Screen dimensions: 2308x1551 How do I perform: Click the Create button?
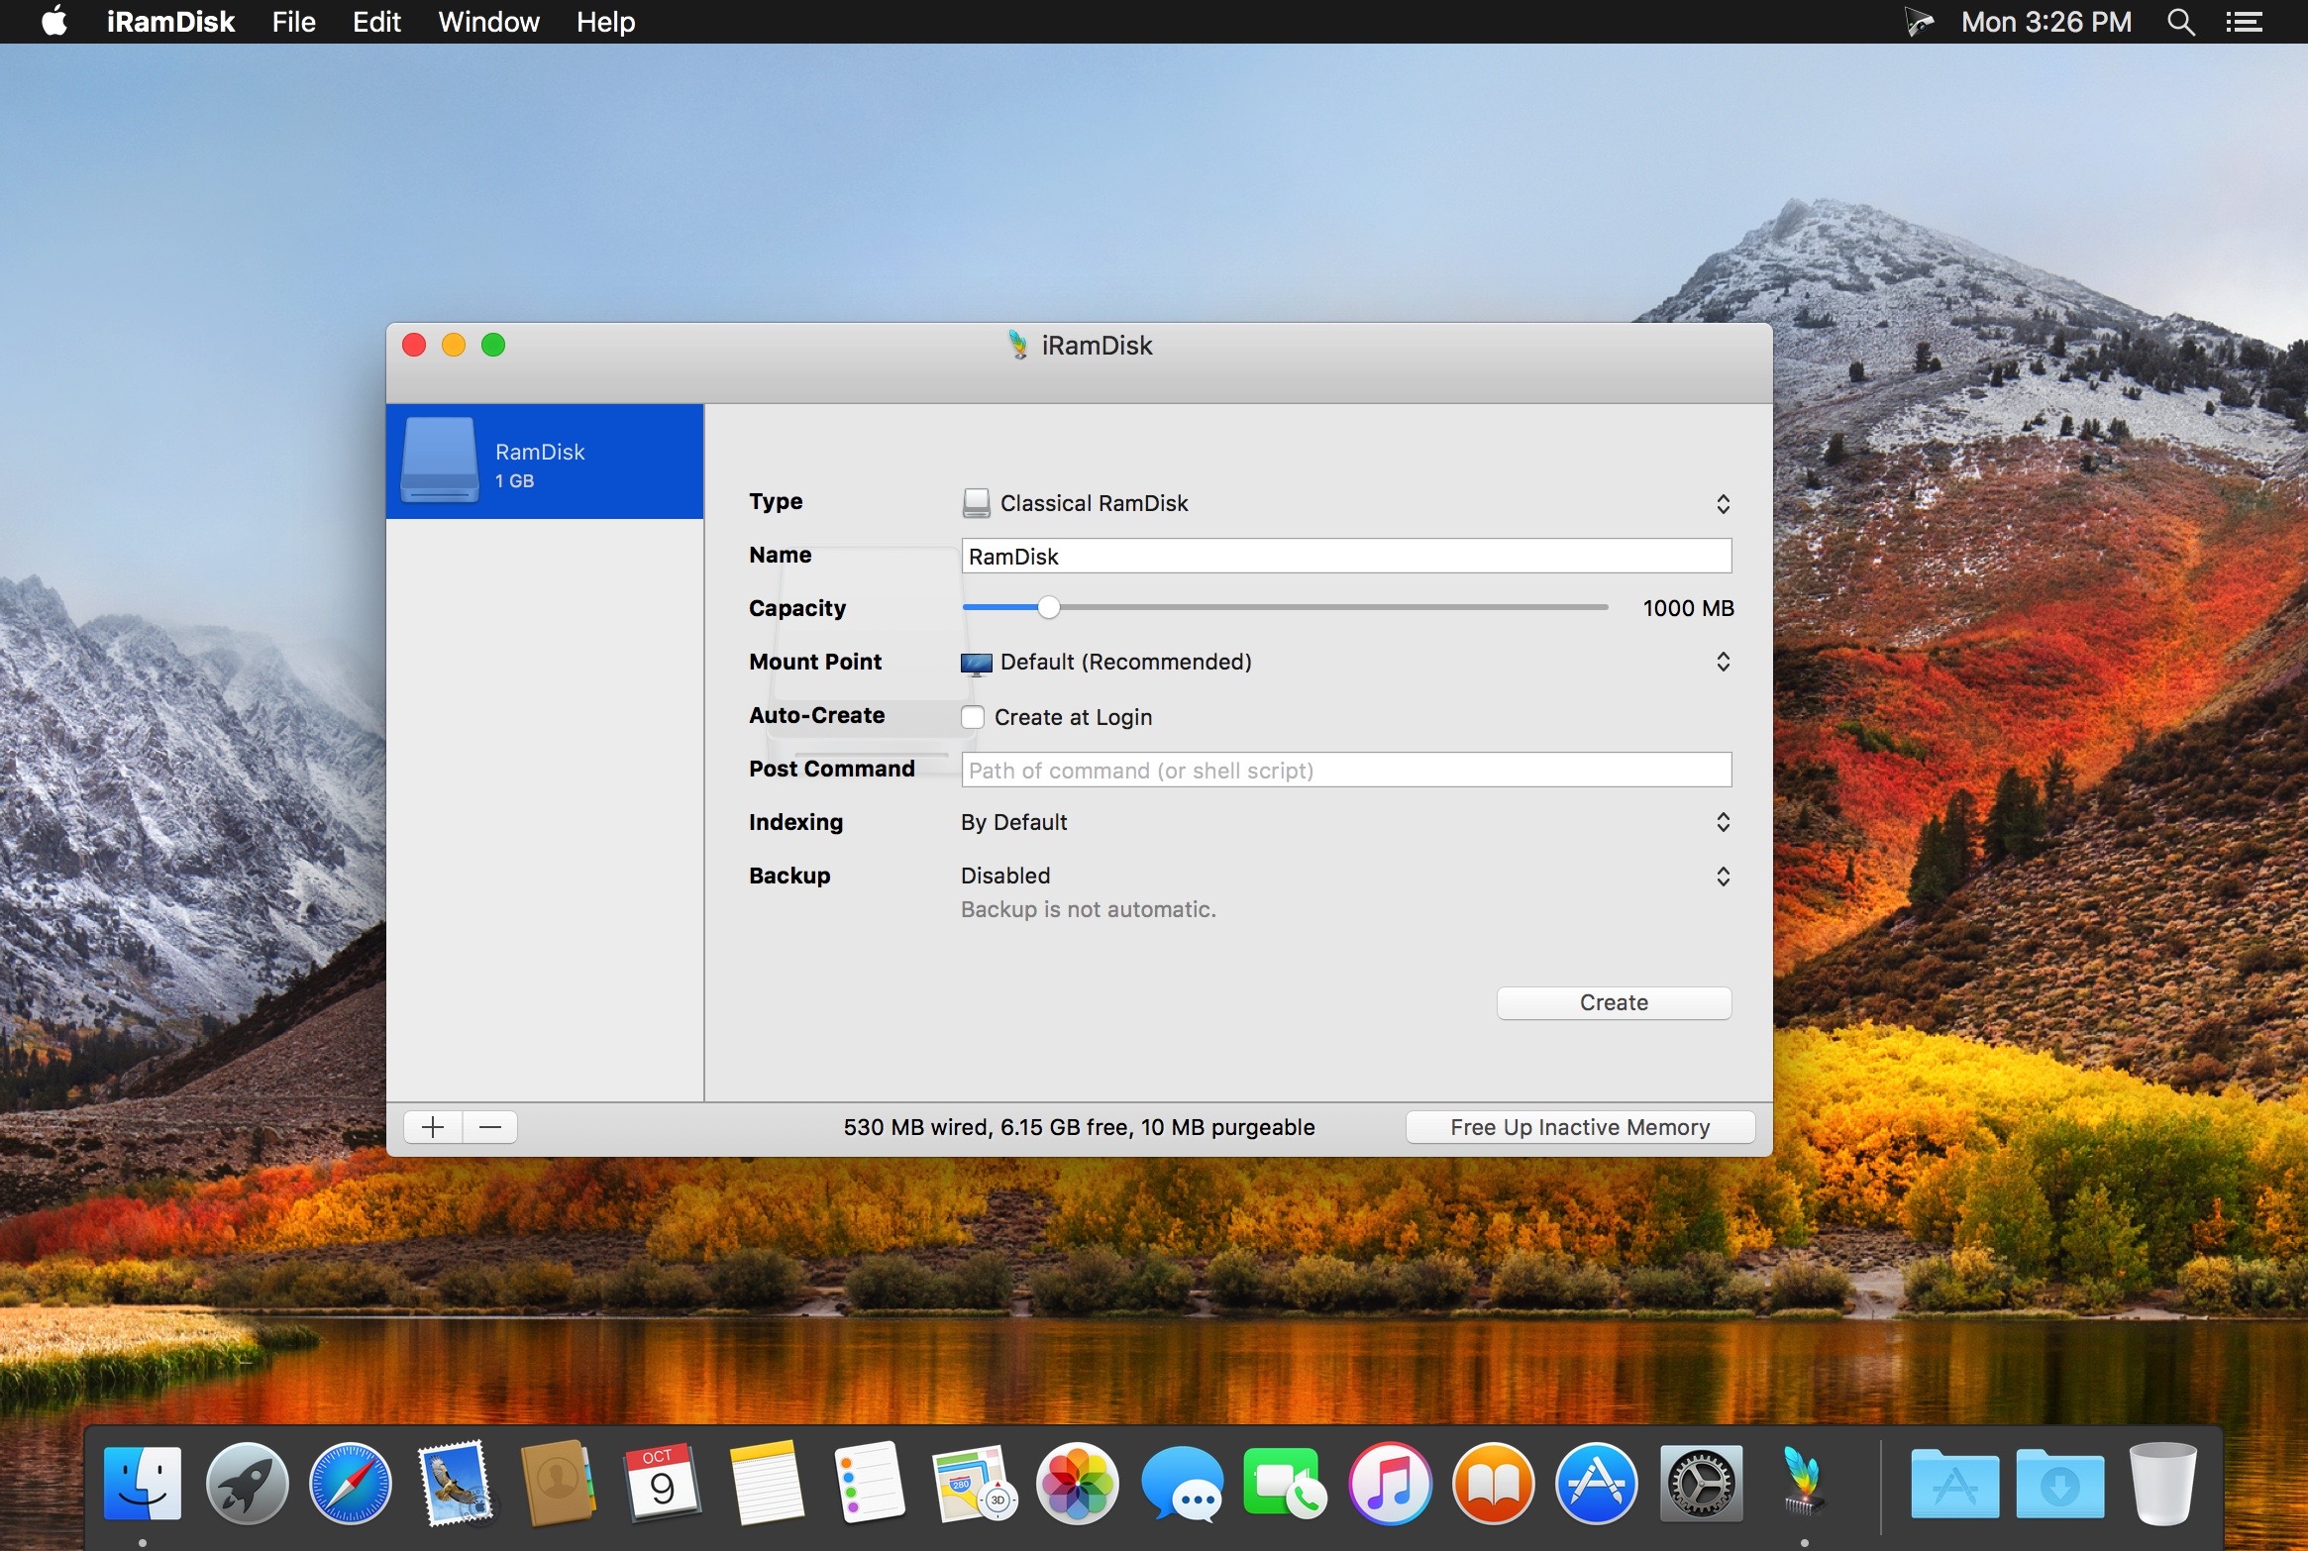pos(1614,1002)
